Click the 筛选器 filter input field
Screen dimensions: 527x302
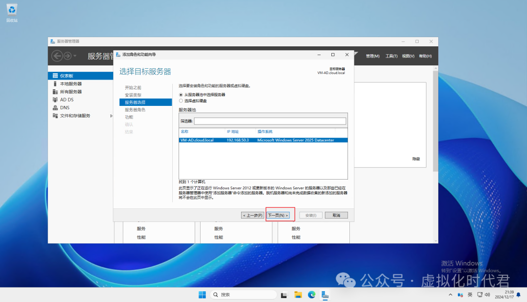(x=270, y=121)
